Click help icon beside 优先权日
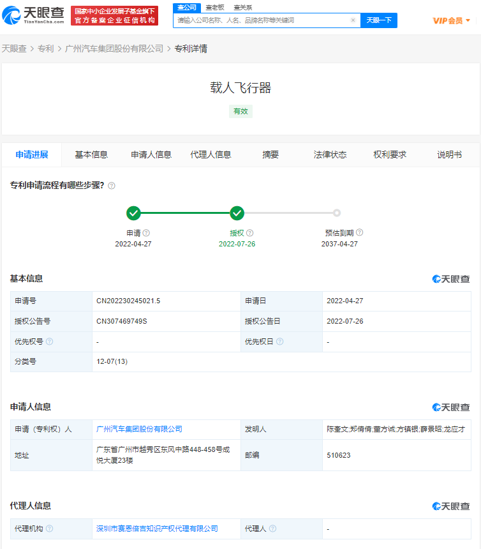Screen dimensions: 481x549 point(279,342)
